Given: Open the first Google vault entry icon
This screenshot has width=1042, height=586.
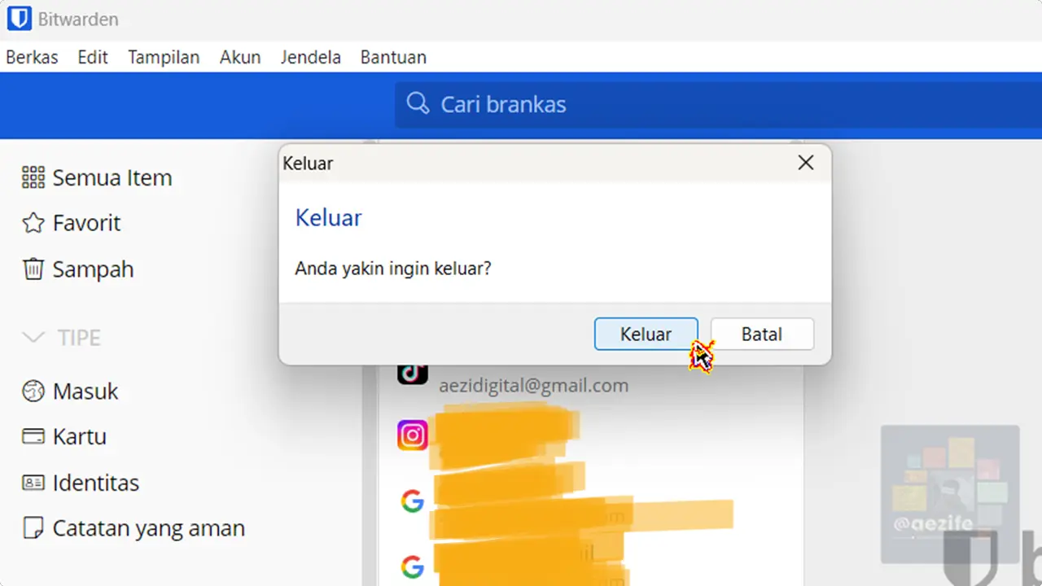Looking at the screenshot, I should (413, 501).
